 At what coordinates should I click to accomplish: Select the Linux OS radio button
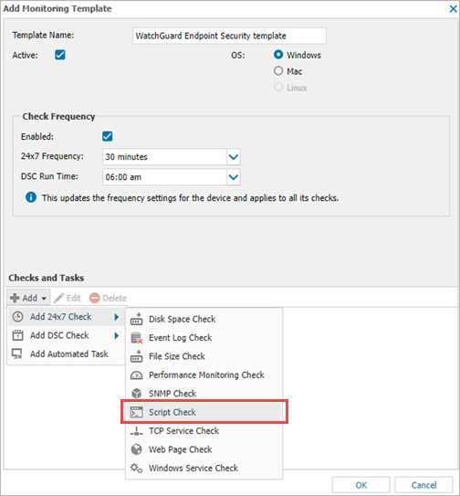pos(278,87)
